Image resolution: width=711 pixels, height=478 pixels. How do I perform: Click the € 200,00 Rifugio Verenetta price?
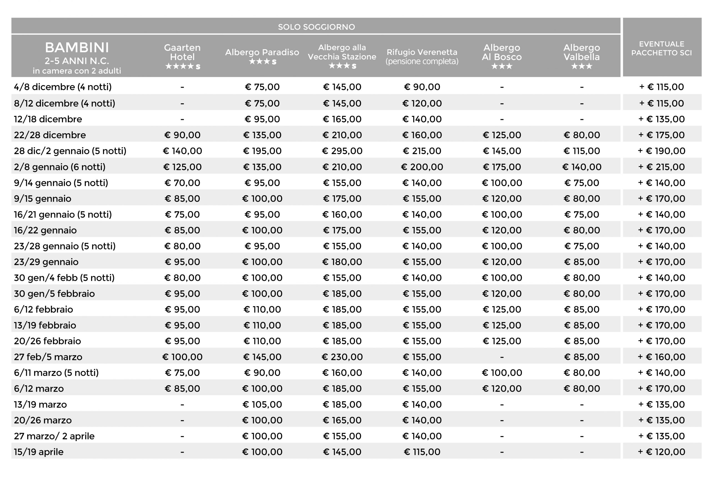[422, 167]
